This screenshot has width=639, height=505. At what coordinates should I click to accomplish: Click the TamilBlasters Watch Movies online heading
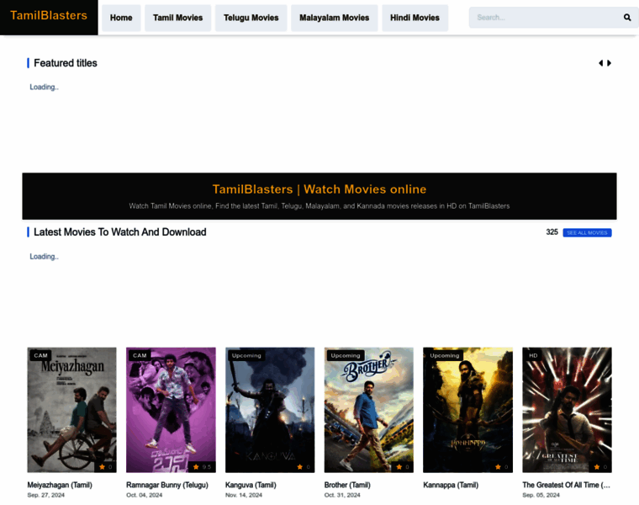319,189
